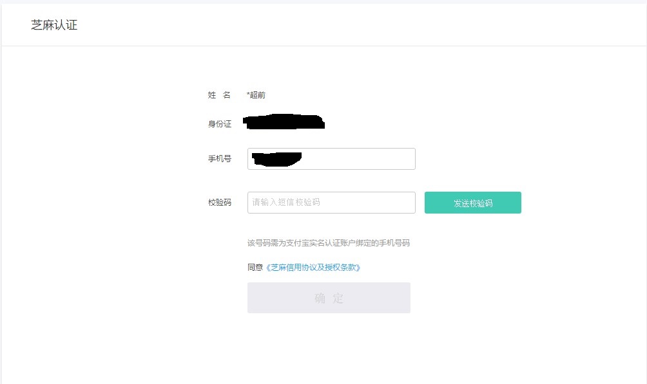
Task: Click blank header area beside 芝麻认证 title
Action: [x=322, y=26]
